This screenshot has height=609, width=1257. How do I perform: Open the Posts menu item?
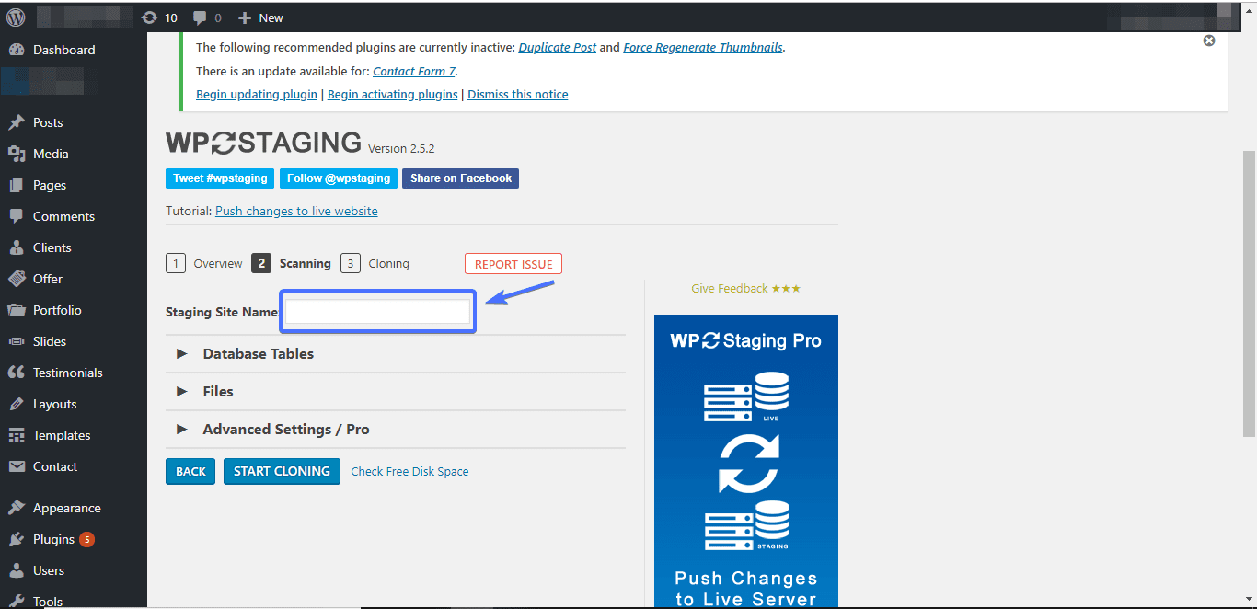[x=74, y=122]
